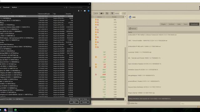Click the orange flag in version 4.4 row
This screenshot has width=200, height=112.
pyautogui.click(x=96, y=67)
